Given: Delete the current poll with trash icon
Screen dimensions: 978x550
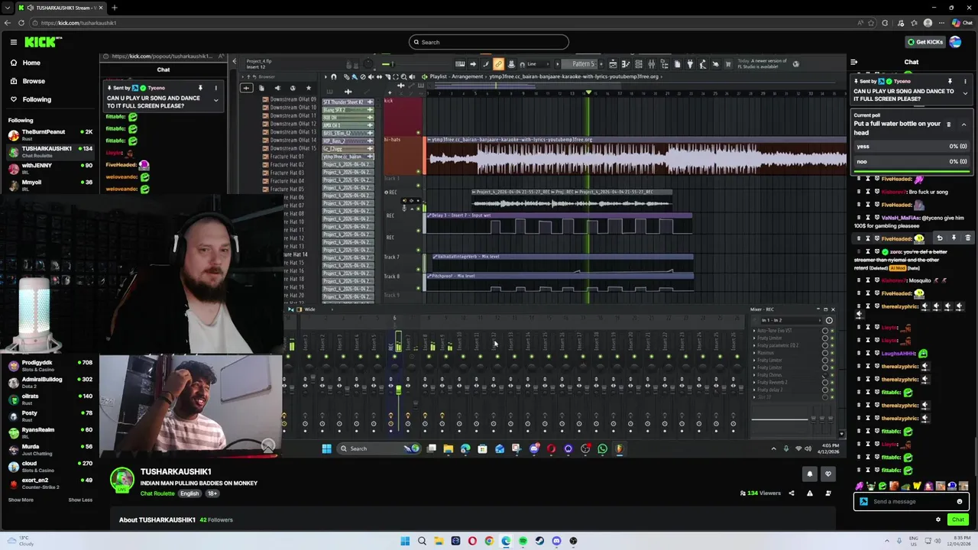Looking at the screenshot, I should pyautogui.click(x=949, y=125).
